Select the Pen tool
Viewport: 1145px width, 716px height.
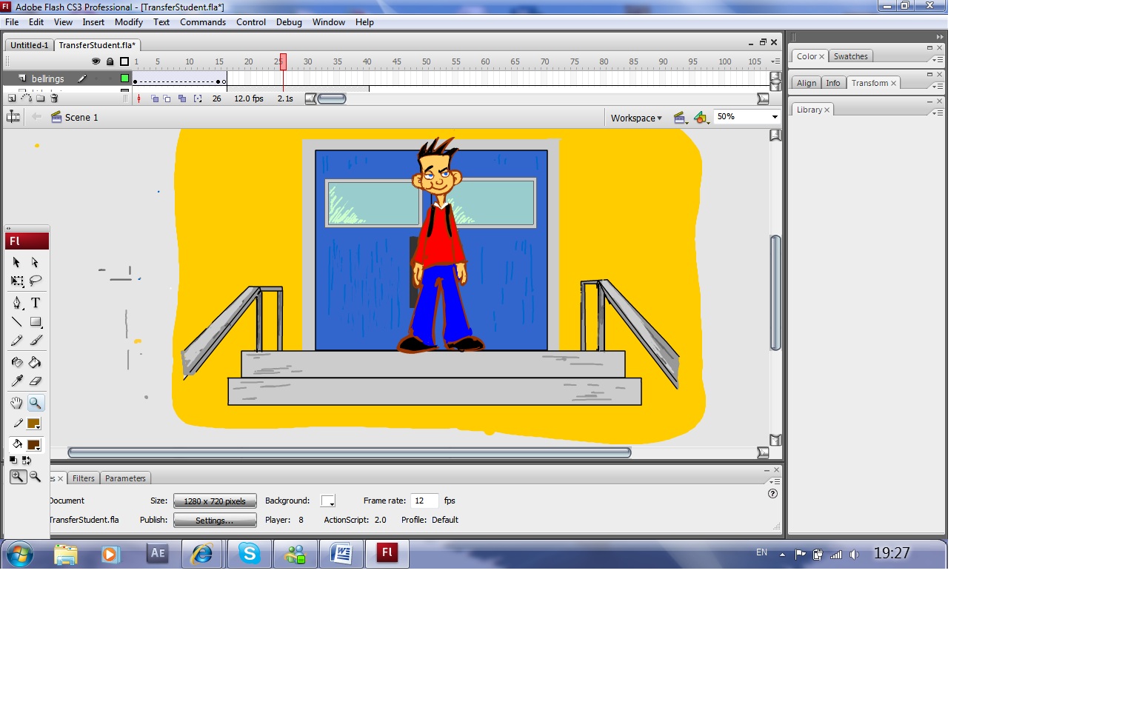click(x=17, y=303)
